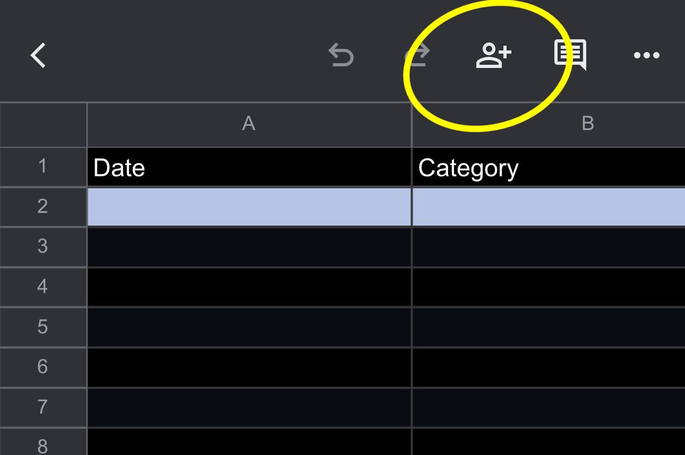Image resolution: width=685 pixels, height=455 pixels.
Task: Select the entire row 1 header
Action: [x=42, y=167]
